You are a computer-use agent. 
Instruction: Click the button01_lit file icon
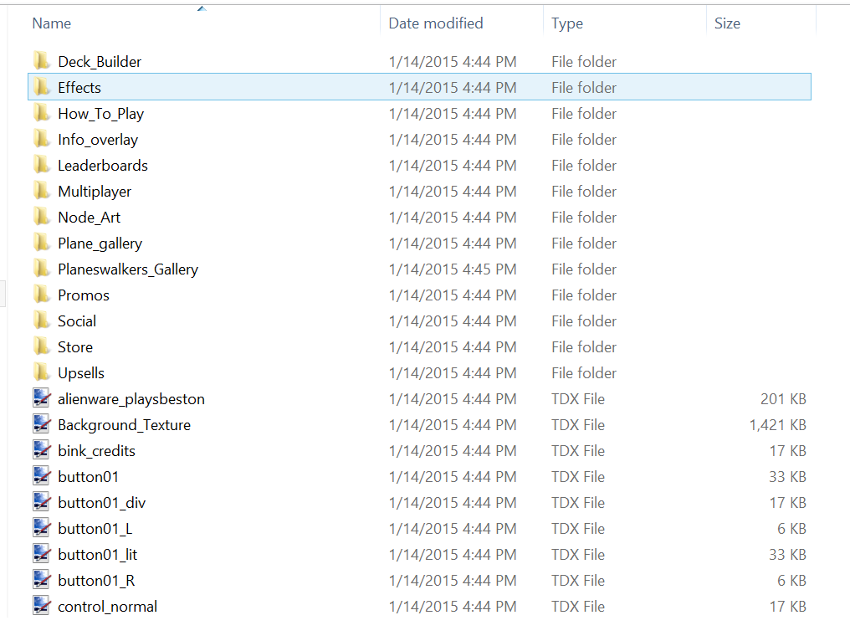tap(42, 554)
